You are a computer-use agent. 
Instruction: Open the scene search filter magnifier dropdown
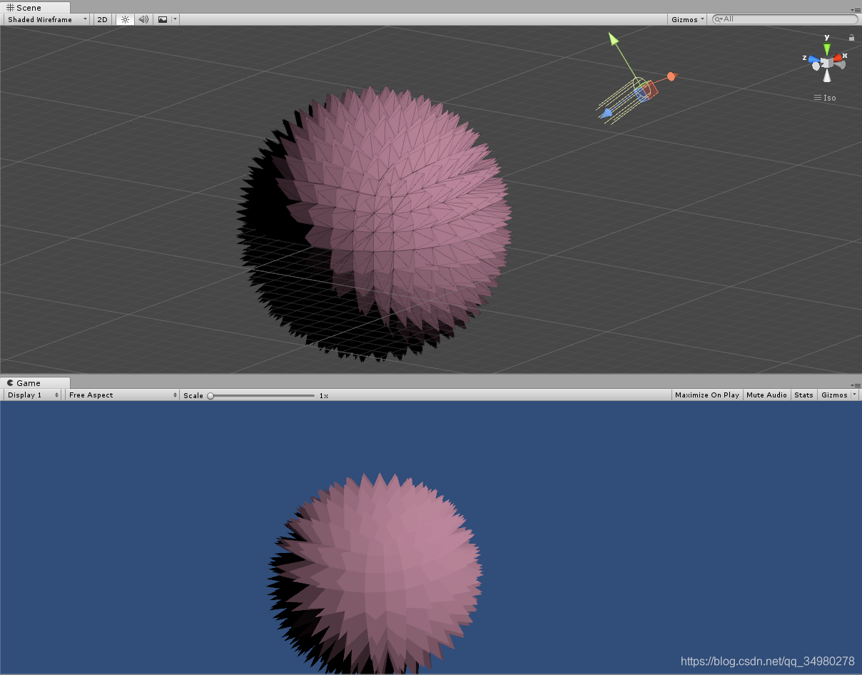pos(719,19)
